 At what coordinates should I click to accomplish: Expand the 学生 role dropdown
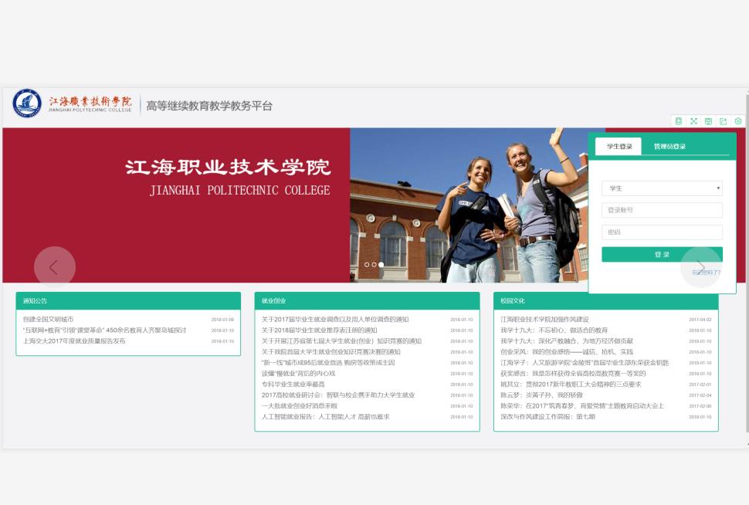(662, 188)
